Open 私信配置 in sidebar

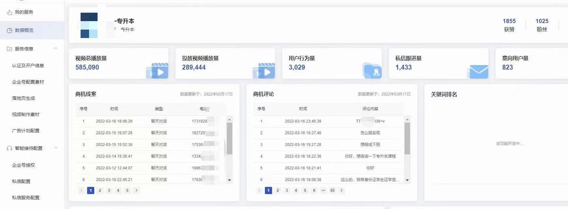point(21,181)
